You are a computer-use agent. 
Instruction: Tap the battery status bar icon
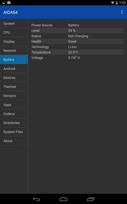(117, 2)
